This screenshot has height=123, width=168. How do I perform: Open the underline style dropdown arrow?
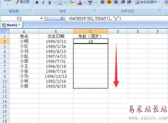(x=54, y=2)
